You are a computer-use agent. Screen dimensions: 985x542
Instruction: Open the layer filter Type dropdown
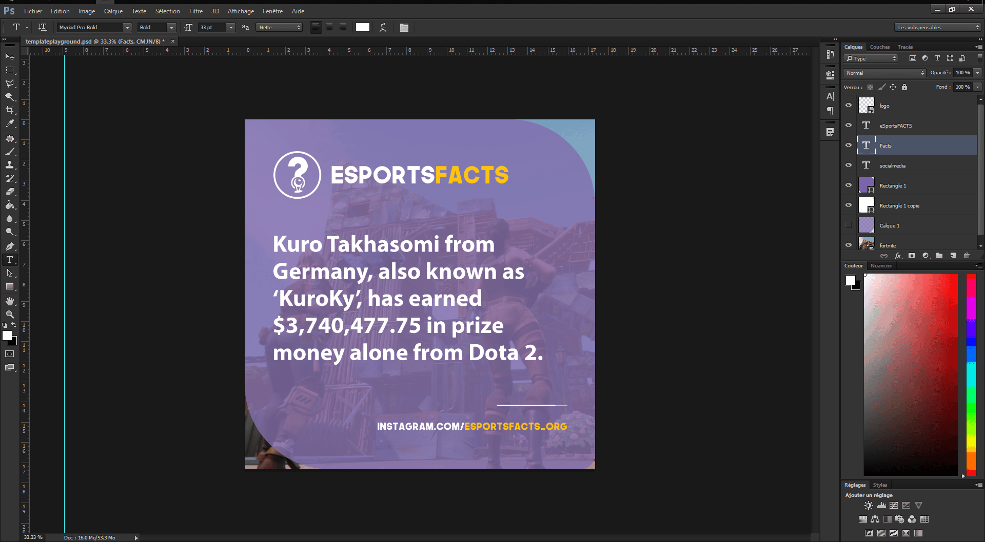click(871, 58)
